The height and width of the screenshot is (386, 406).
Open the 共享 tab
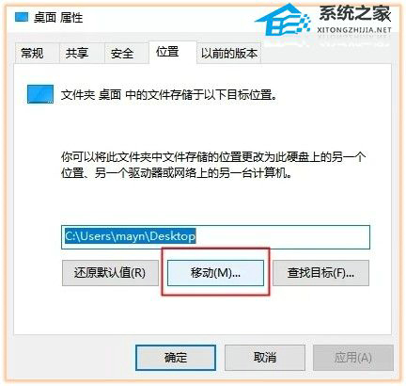[77, 53]
